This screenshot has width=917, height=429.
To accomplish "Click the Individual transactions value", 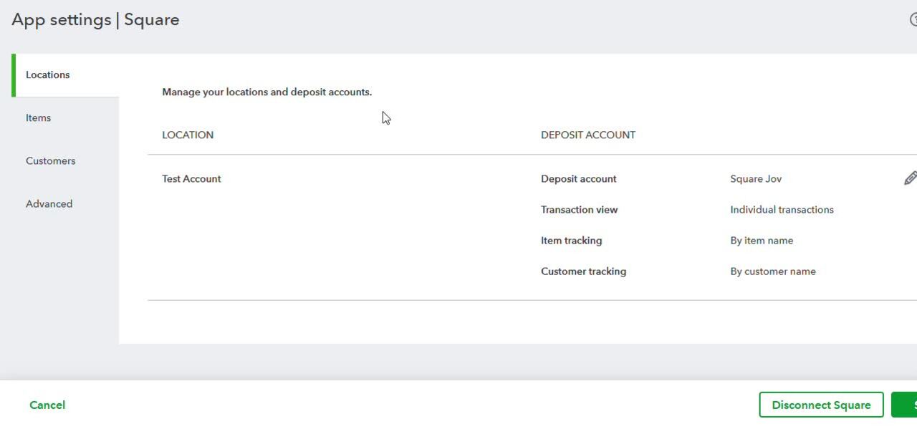I will click(x=782, y=210).
